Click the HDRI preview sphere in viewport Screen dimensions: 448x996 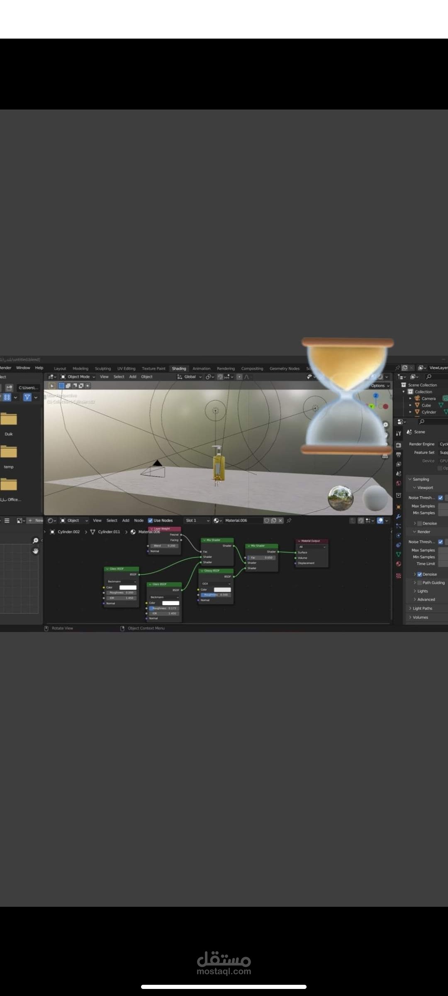point(341,498)
